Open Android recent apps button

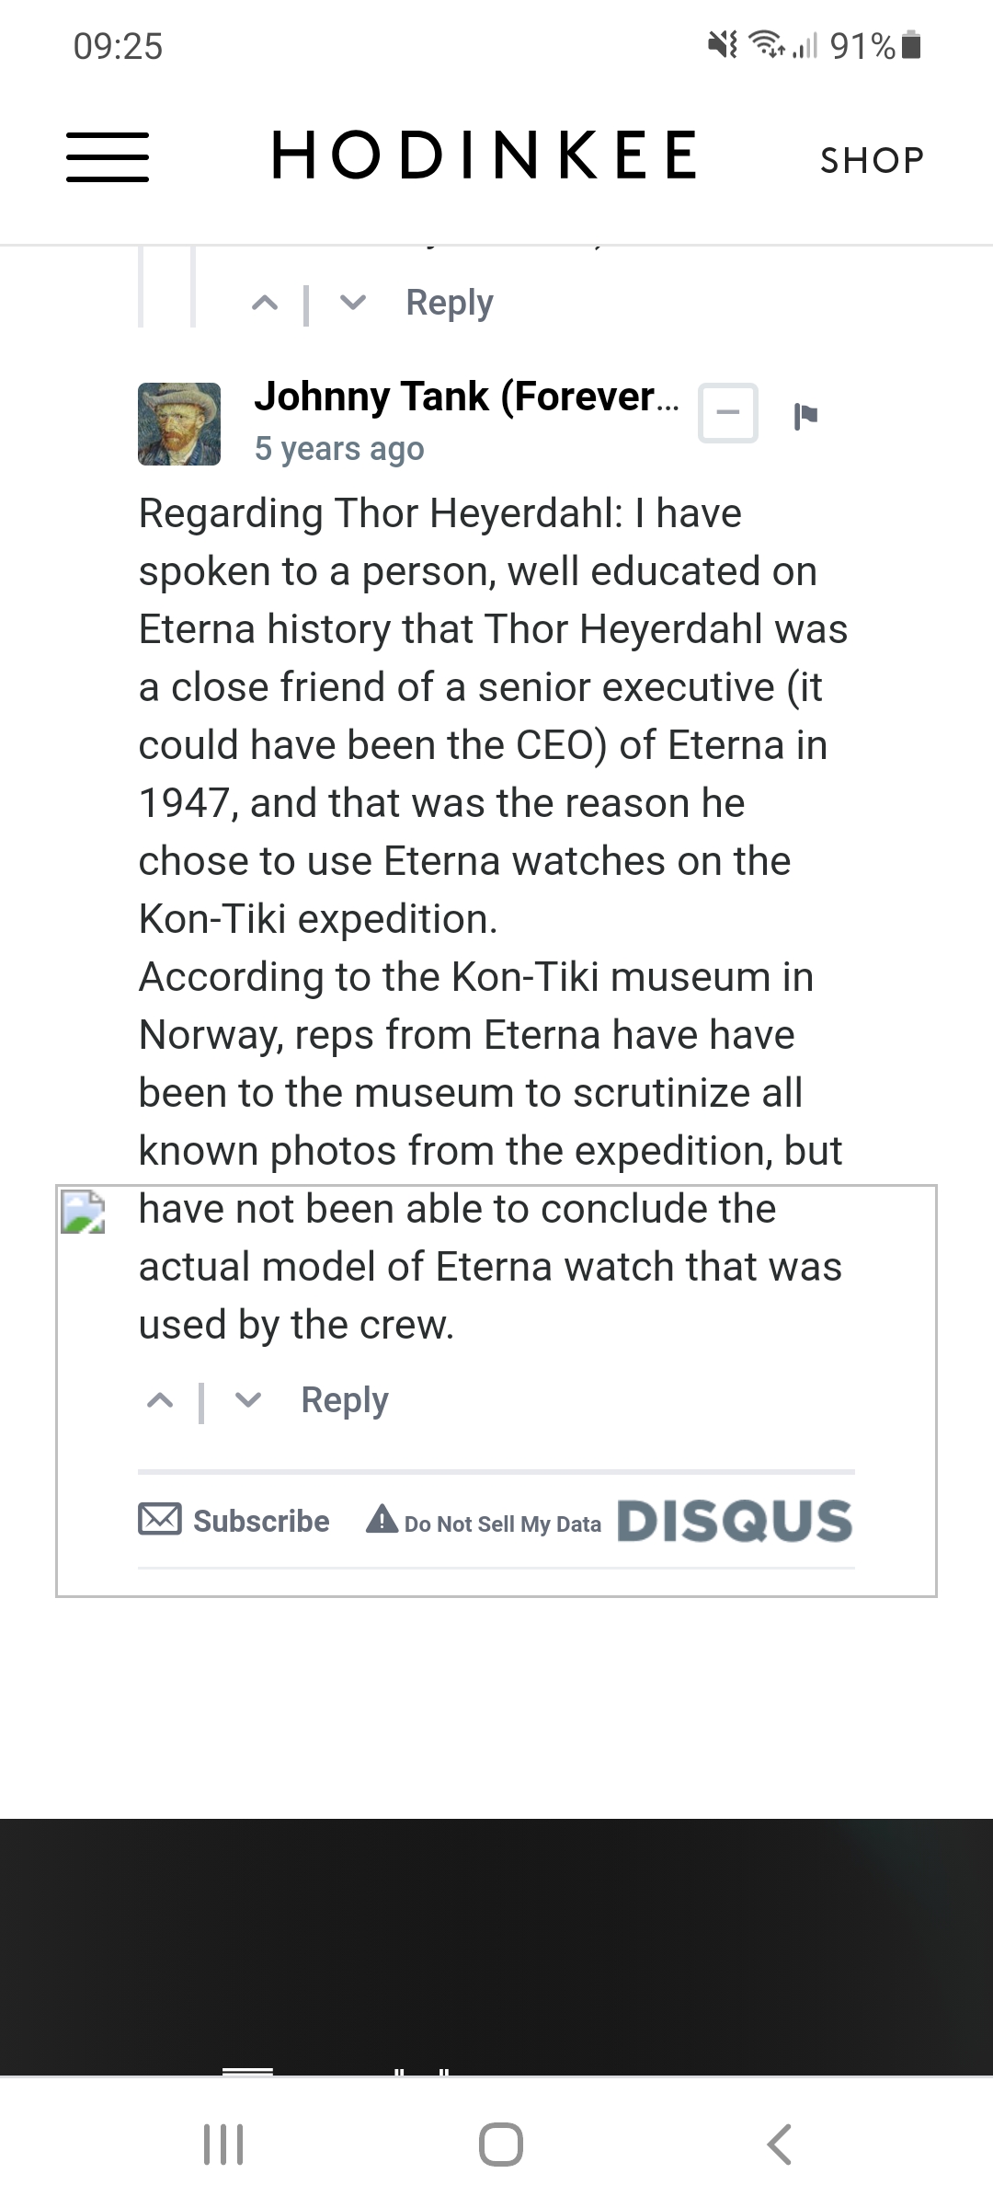[223, 2145]
